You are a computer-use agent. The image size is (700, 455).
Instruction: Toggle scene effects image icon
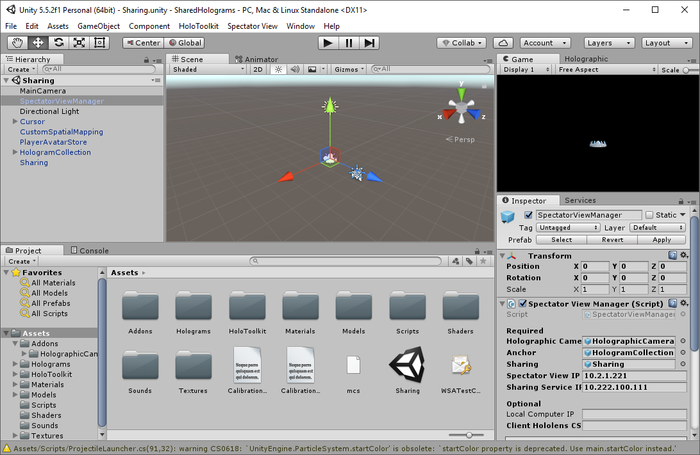tap(312, 70)
